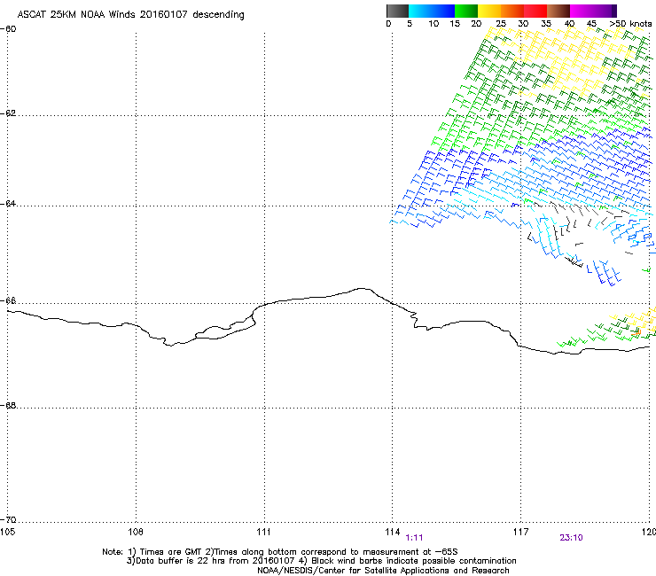Click the latitude label '-64'
This screenshot has width=656, height=576.
click(8, 204)
